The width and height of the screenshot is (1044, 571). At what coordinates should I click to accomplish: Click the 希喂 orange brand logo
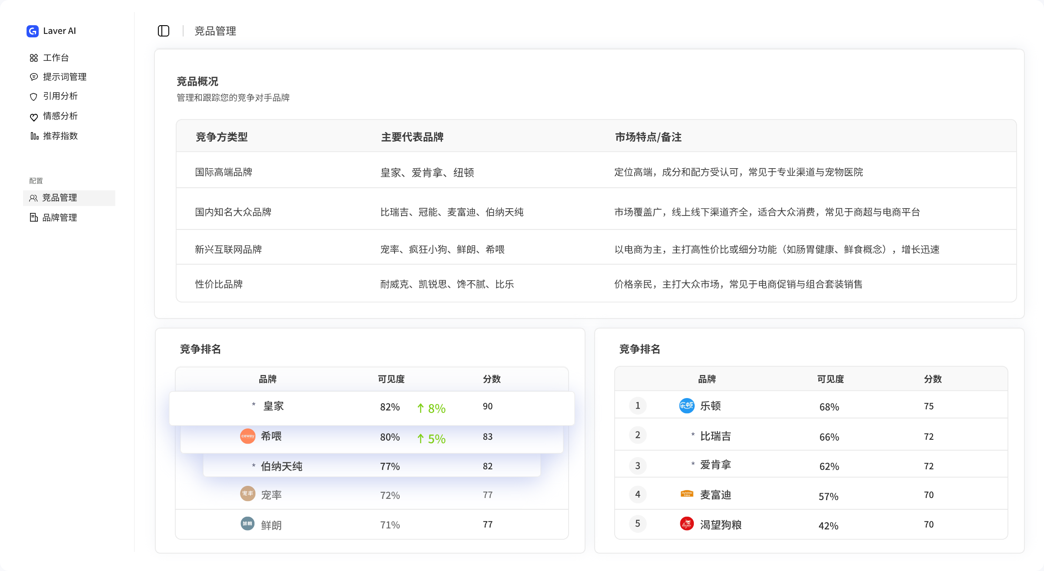click(248, 436)
